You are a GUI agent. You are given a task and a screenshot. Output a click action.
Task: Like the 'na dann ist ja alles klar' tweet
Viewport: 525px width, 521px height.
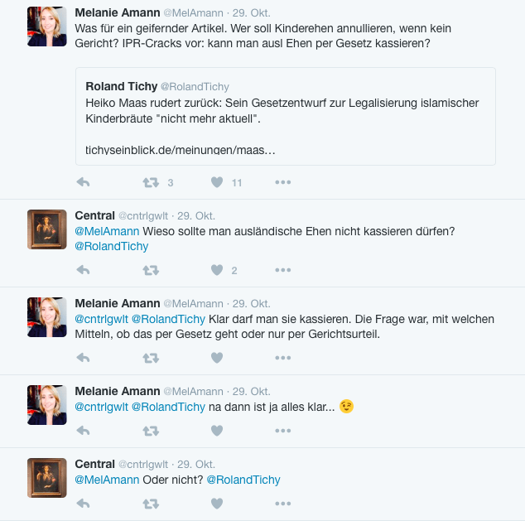click(x=217, y=431)
